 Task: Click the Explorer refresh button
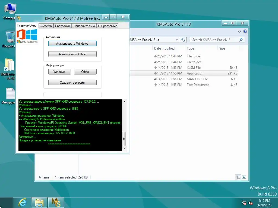click(183, 40)
